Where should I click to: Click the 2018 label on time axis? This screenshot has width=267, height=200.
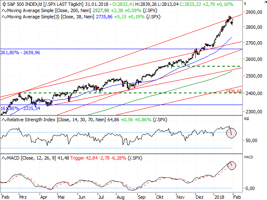pos(219,197)
